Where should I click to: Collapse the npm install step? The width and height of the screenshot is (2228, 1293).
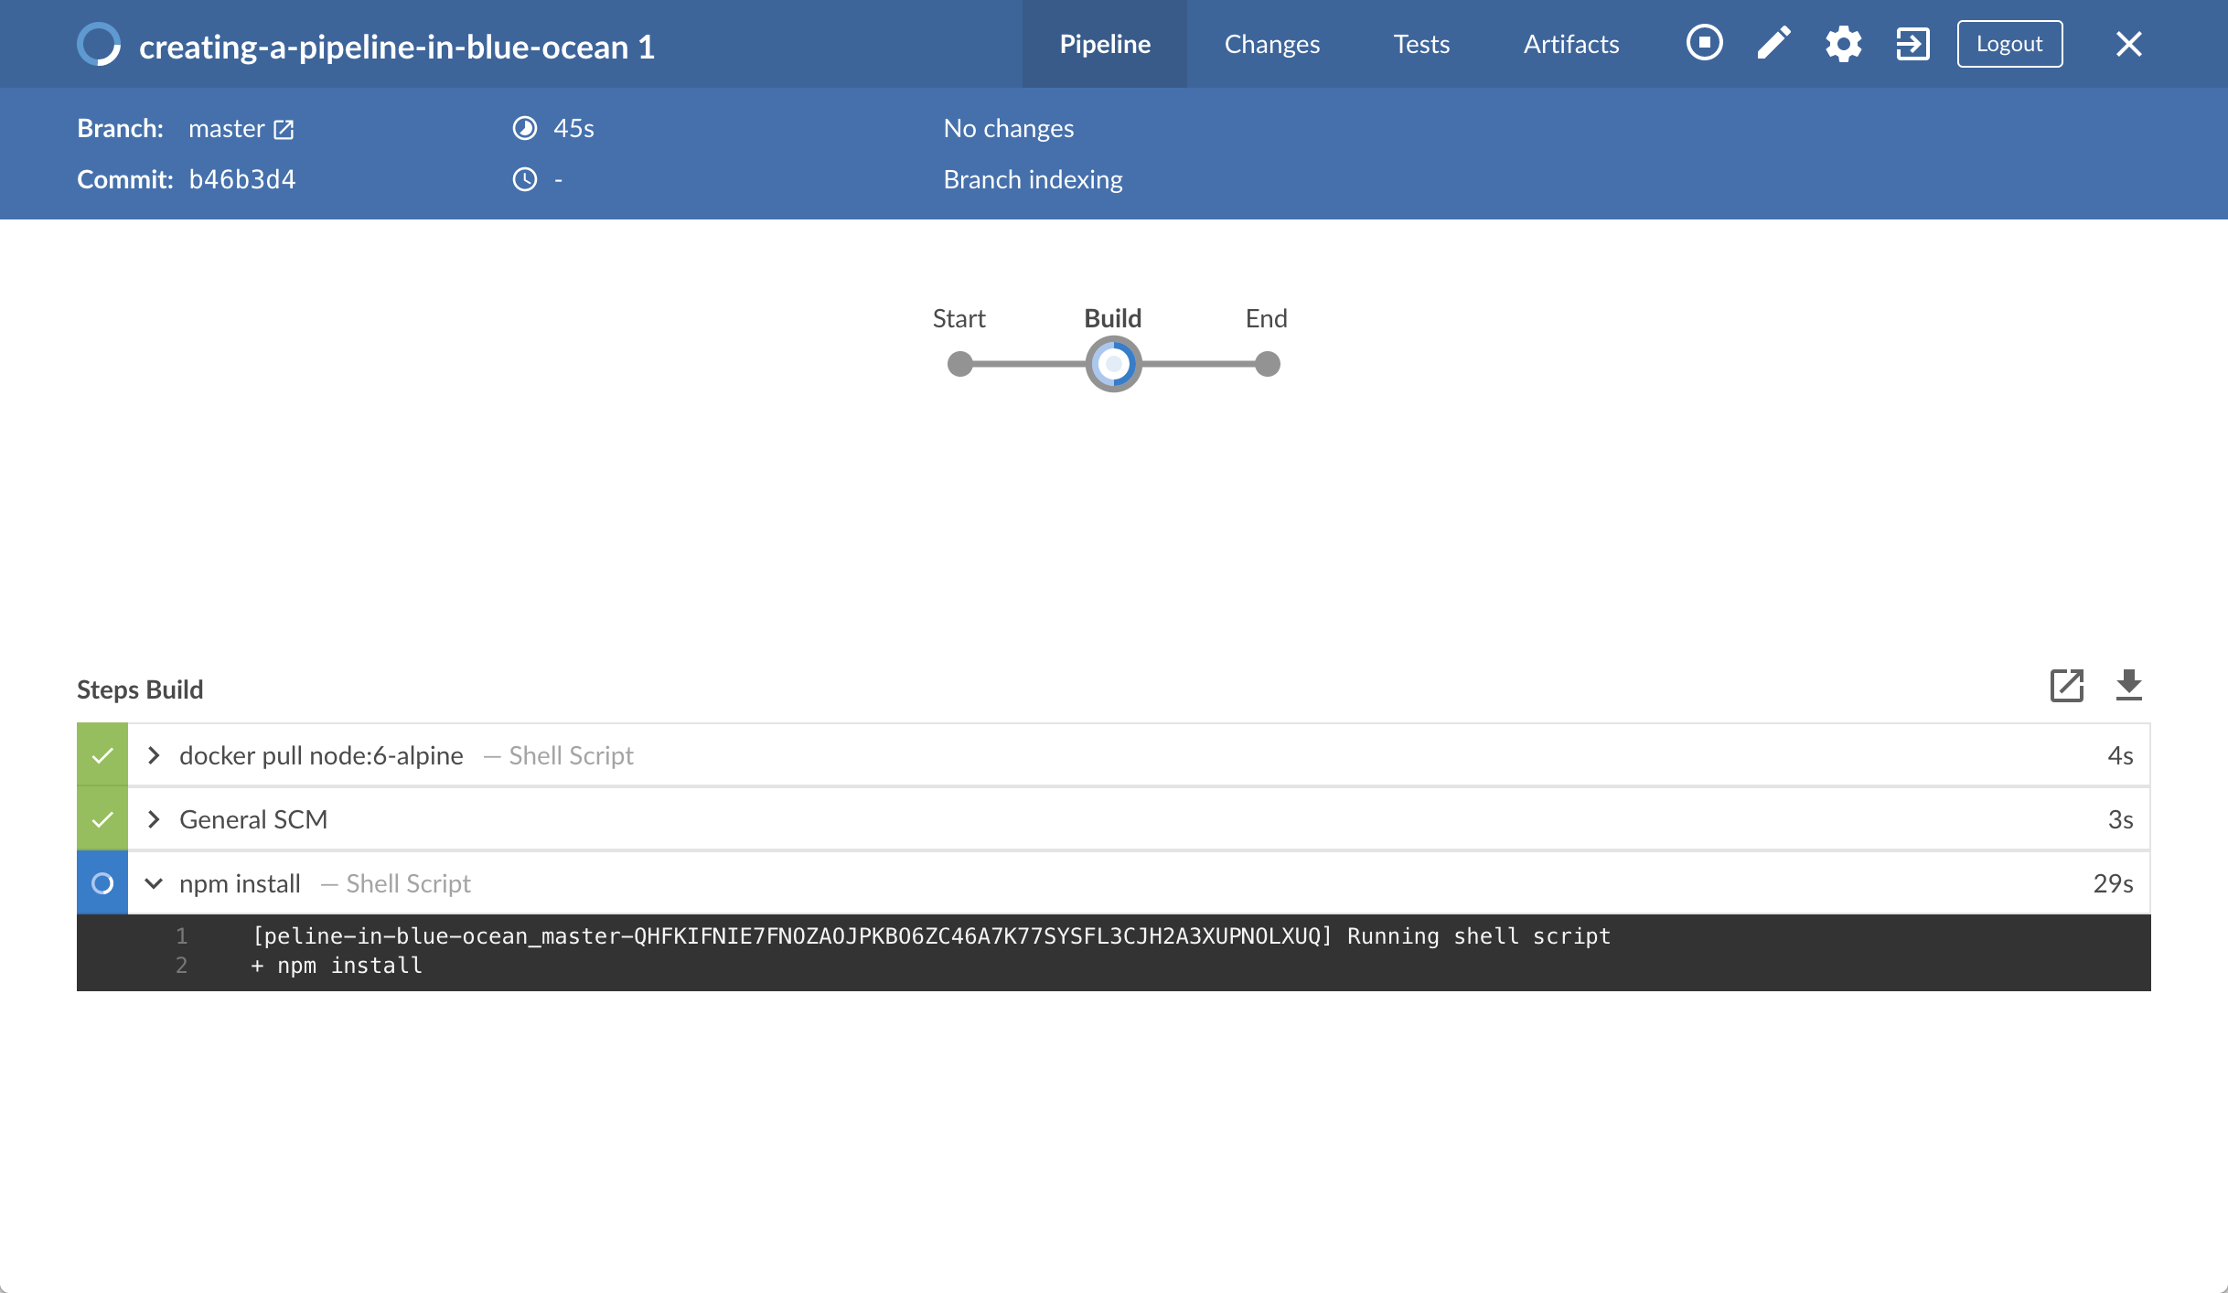pos(154,882)
